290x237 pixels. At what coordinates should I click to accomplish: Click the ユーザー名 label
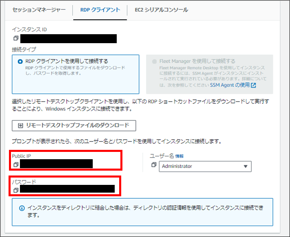point(161,156)
